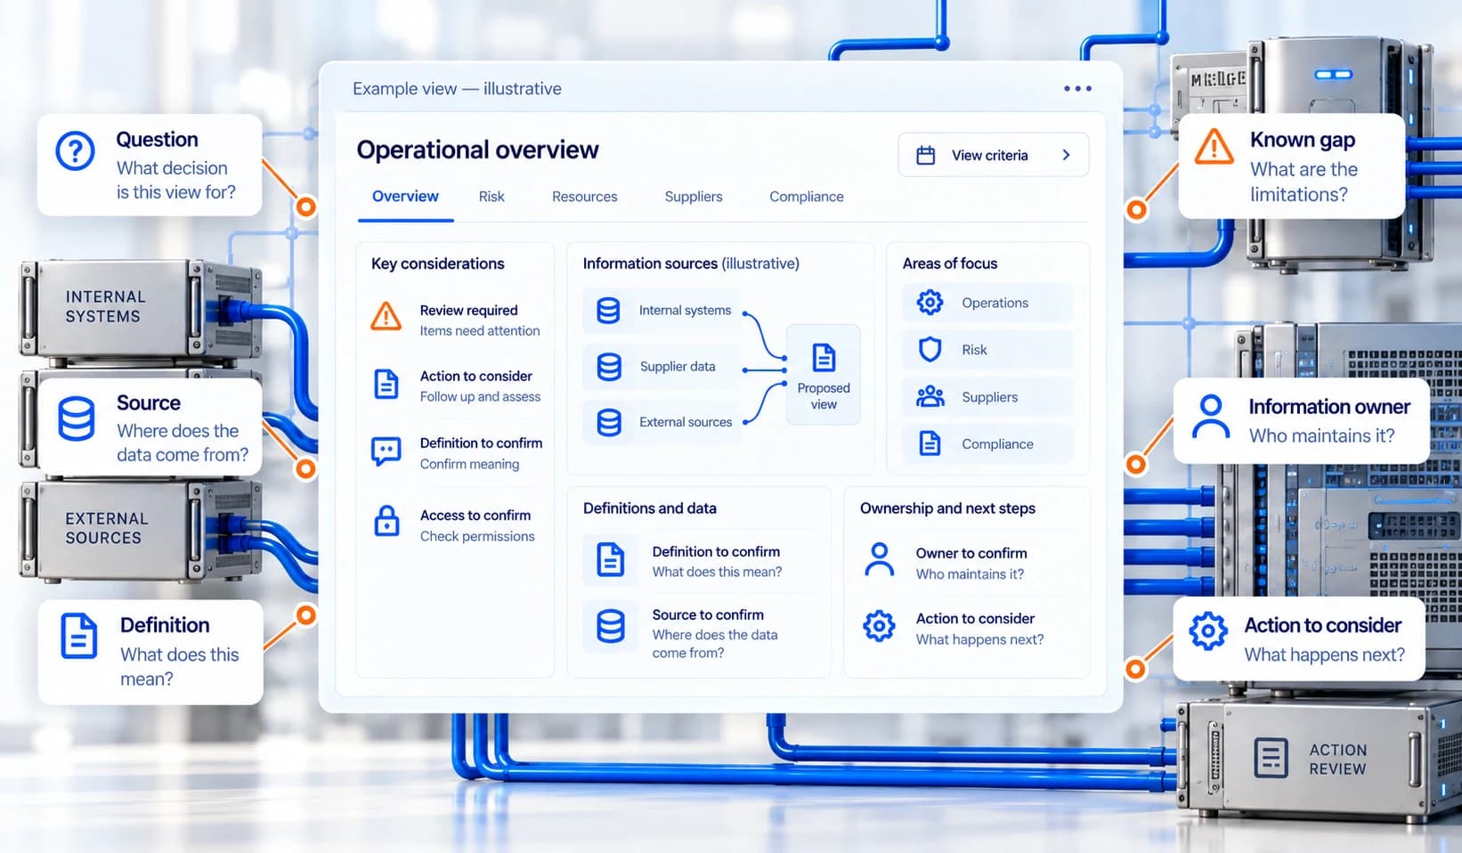Click the Information owner person icon
This screenshot has height=853, width=1462.
(x=1211, y=416)
